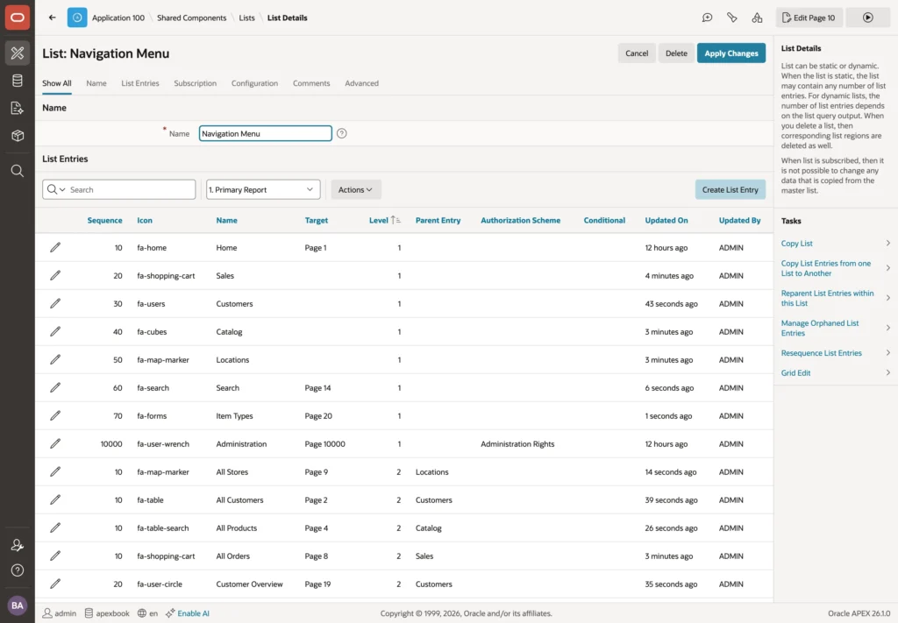Expand Copy List Entries to Another chevron
The image size is (898, 623).
(887, 268)
